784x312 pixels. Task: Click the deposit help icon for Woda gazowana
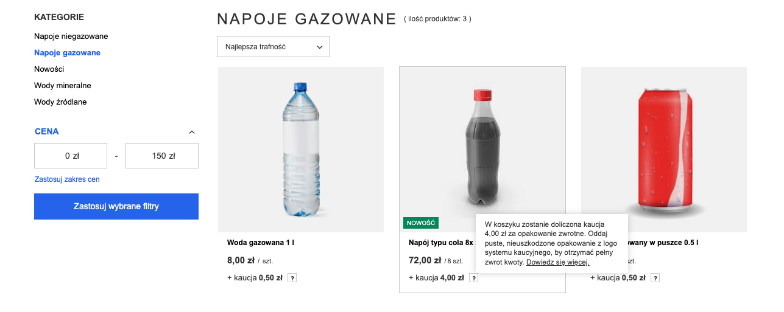click(x=292, y=278)
